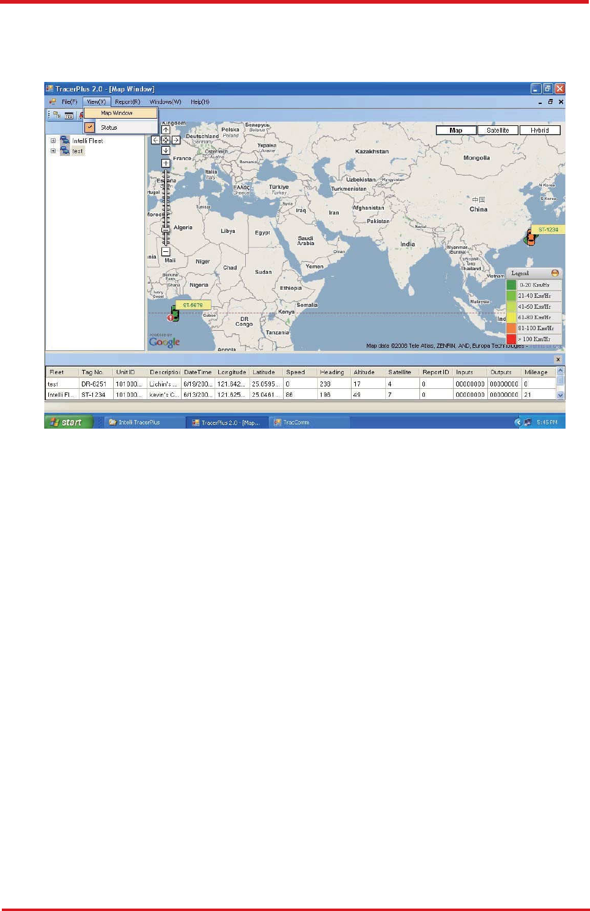Click the ST-1234 vehicle marker on map
The height and width of the screenshot is (911, 590).
530,238
